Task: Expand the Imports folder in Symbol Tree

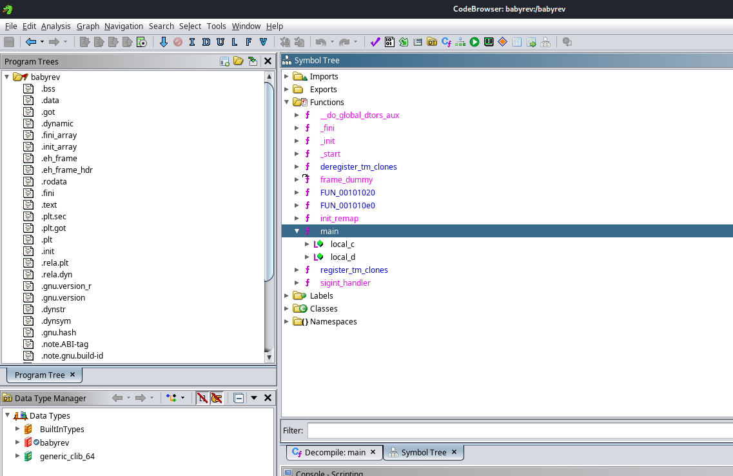Action: 287,76
